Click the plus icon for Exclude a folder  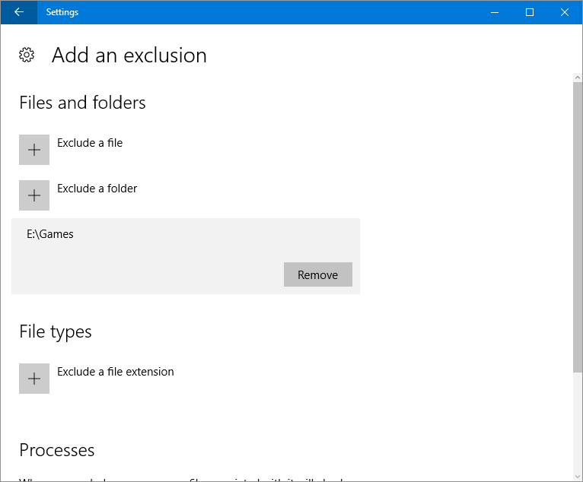(34, 195)
